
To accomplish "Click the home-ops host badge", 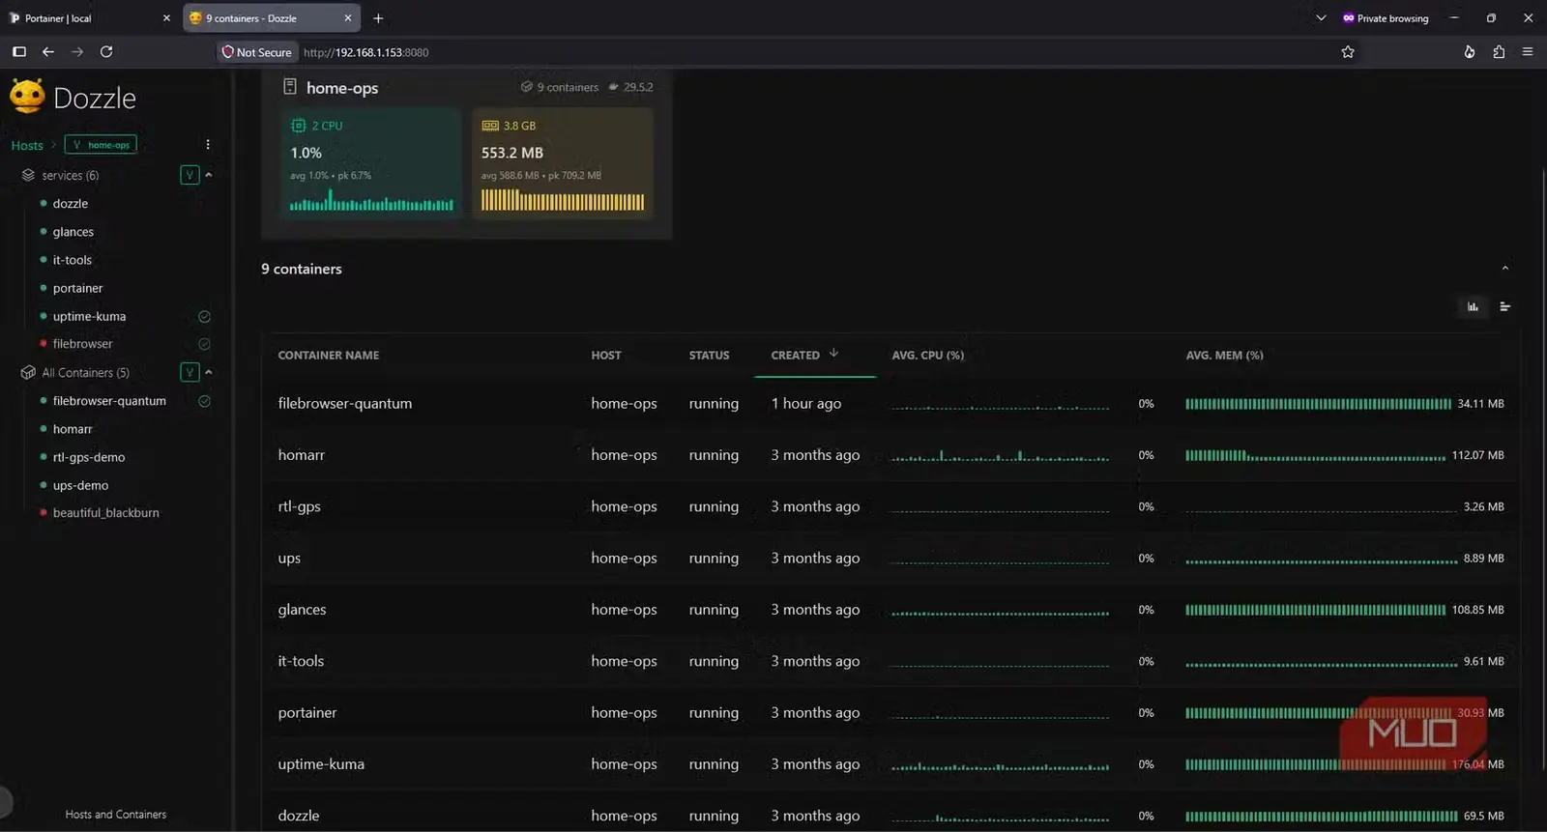I will [101, 145].
